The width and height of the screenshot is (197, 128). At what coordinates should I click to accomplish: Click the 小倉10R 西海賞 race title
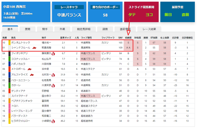click(14, 7)
